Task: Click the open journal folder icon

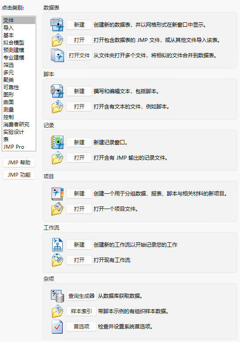Action: coord(57,158)
